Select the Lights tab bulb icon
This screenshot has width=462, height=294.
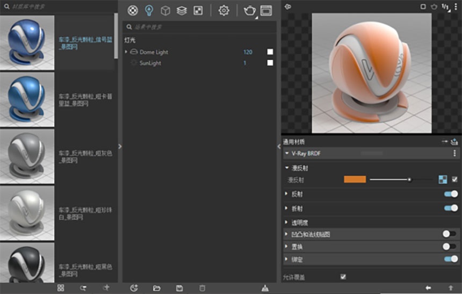[149, 11]
